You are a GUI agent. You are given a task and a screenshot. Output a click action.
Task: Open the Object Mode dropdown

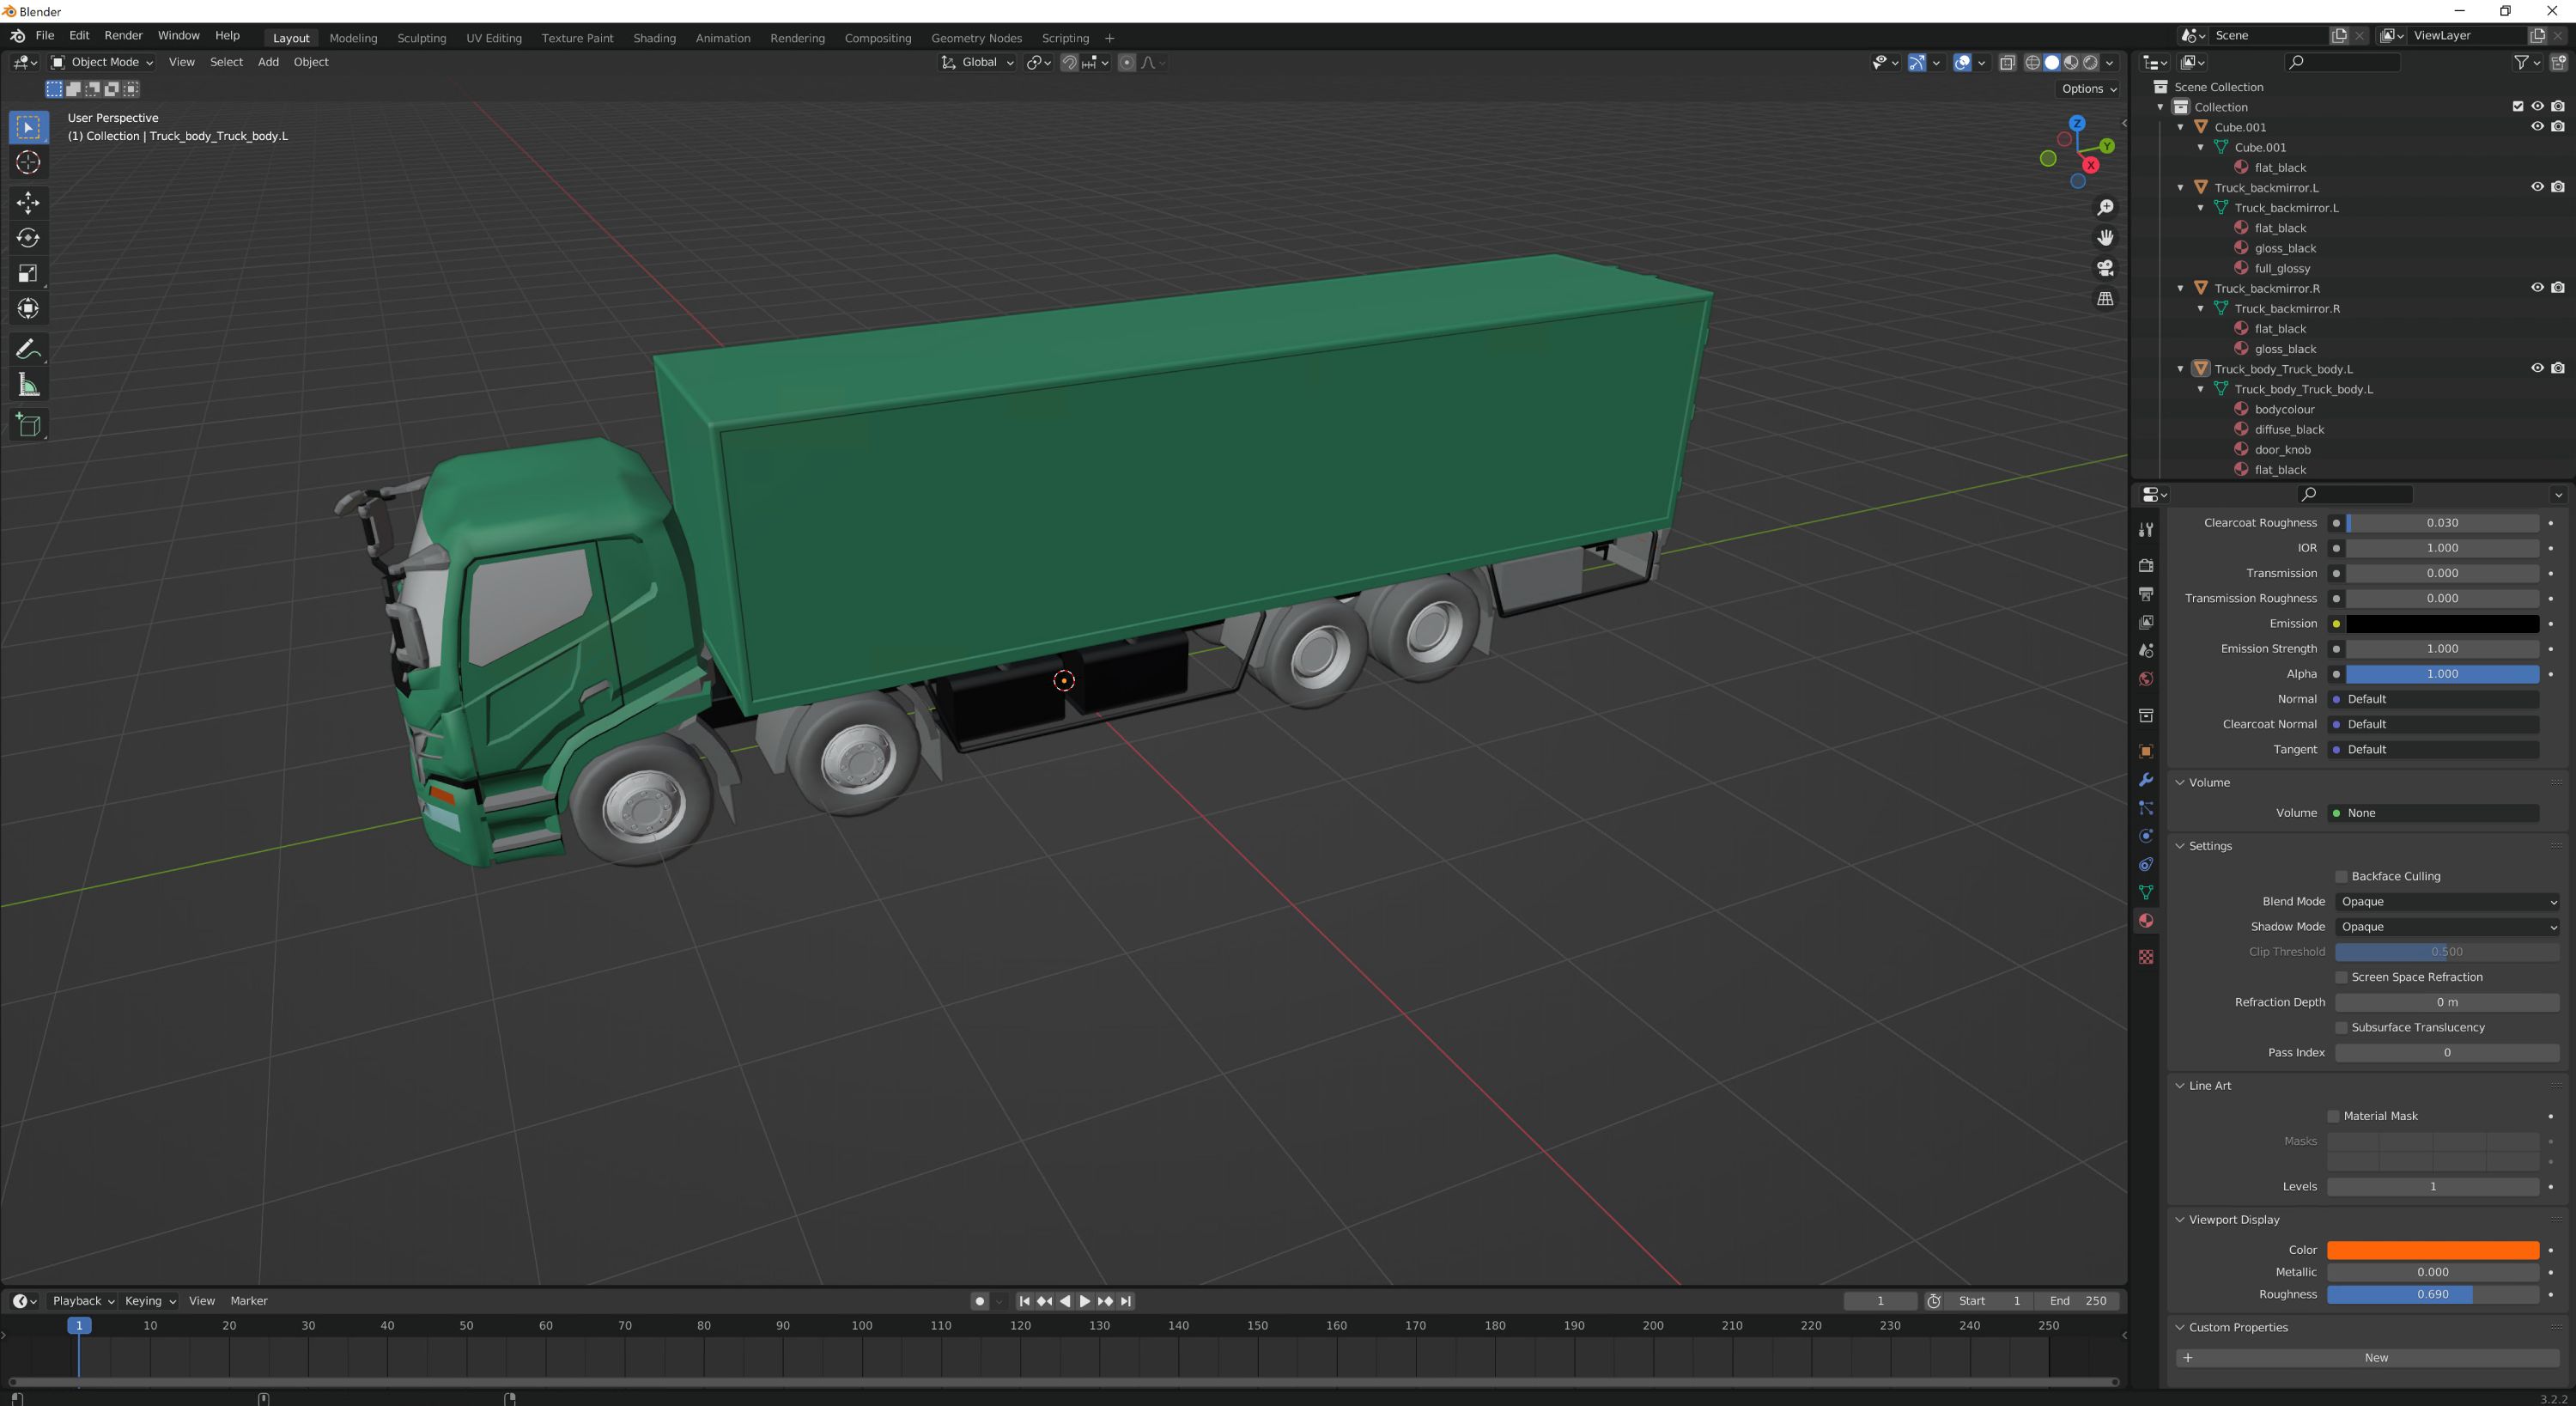[102, 62]
